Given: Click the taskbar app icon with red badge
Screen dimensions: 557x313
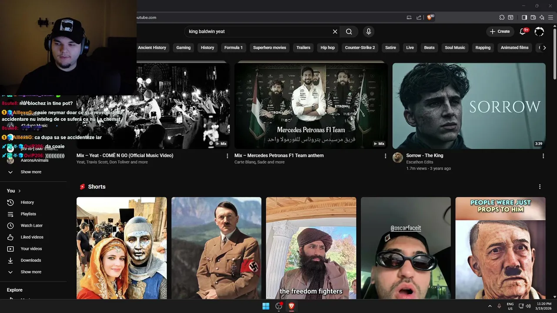Looking at the screenshot, I should [x=279, y=306].
